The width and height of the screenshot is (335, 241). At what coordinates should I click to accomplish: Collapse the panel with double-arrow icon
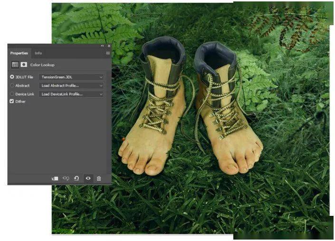[x=102, y=46]
